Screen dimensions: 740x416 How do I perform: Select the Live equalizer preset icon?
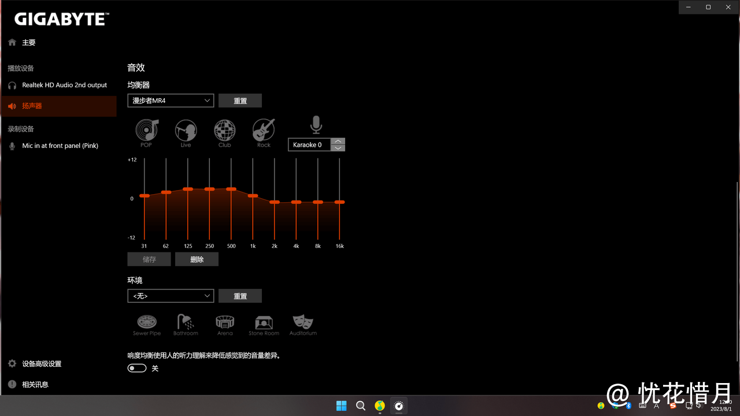(186, 131)
